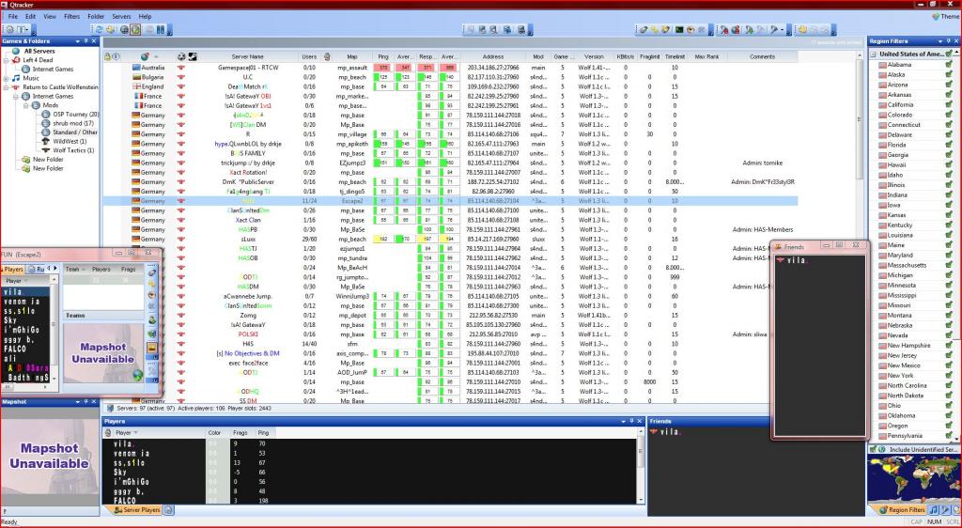962x528 pixels.
Task: Toggle the Kansas region filter checkmark
Action: click(x=949, y=215)
